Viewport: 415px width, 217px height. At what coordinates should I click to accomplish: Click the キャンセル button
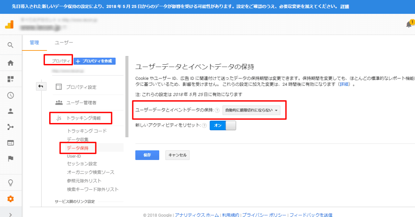click(x=177, y=155)
